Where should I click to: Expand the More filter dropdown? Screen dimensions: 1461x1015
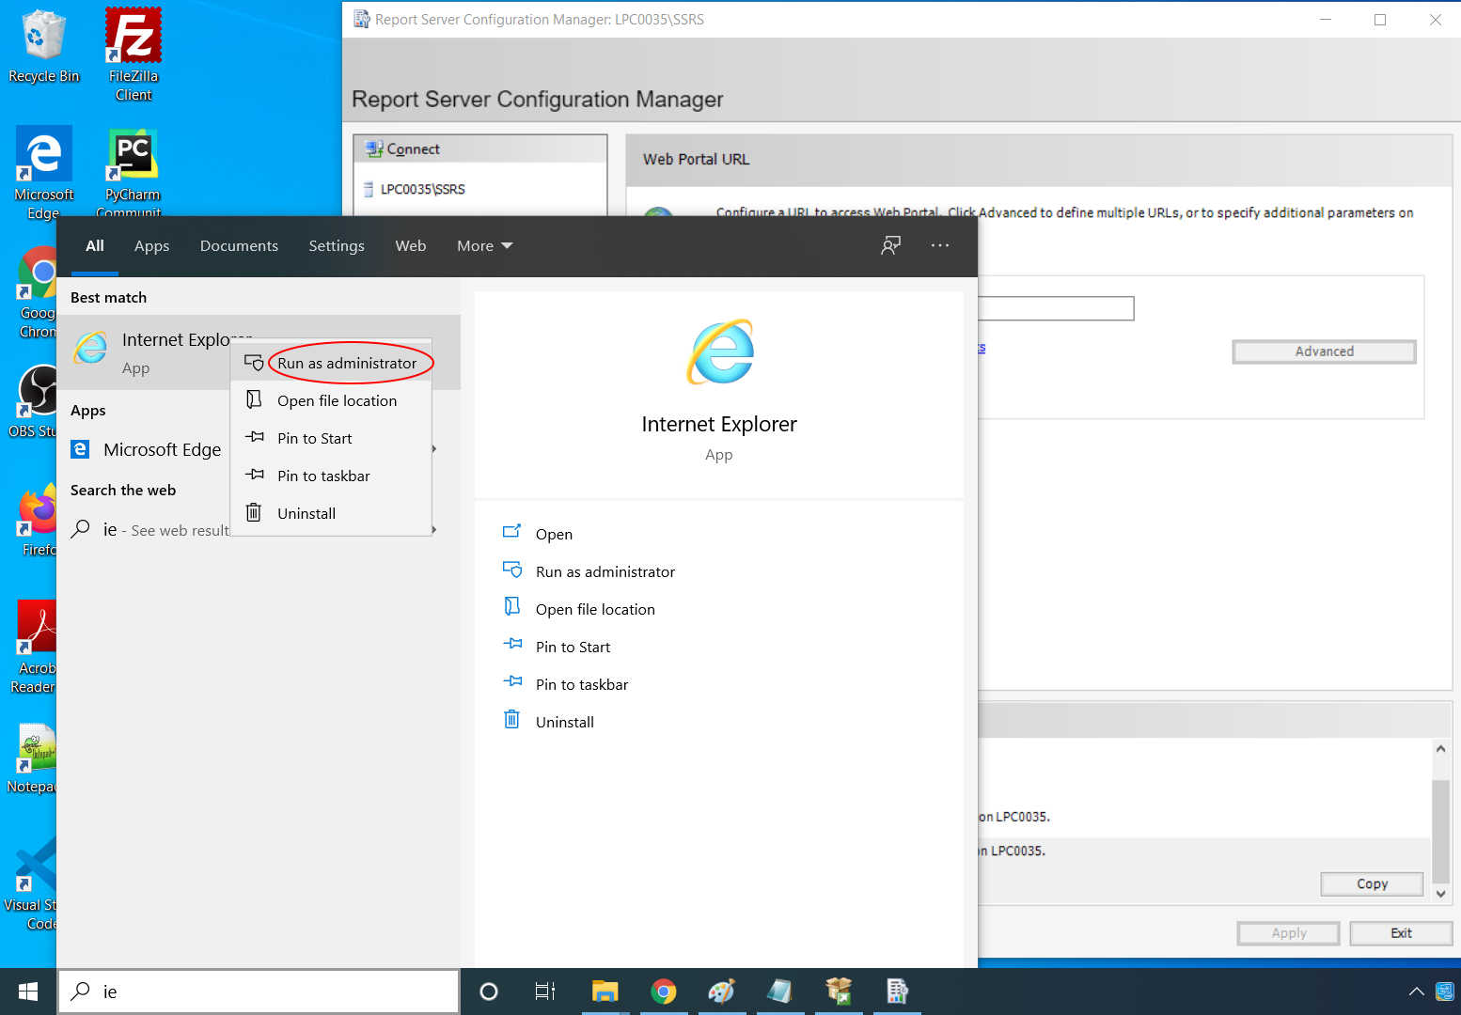[484, 246]
